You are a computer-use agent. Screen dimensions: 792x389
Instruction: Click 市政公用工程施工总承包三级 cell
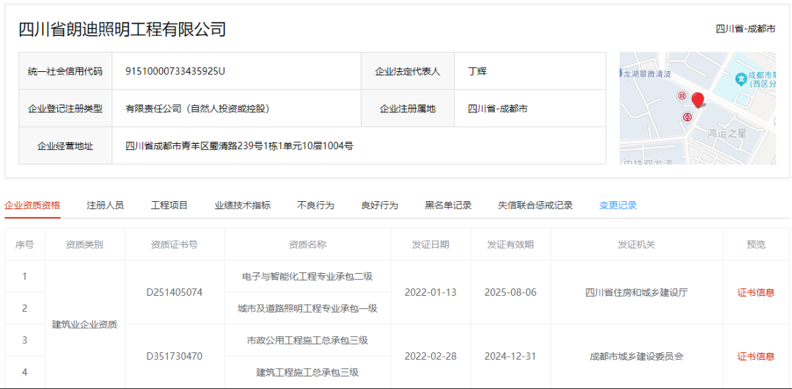coord(307,340)
